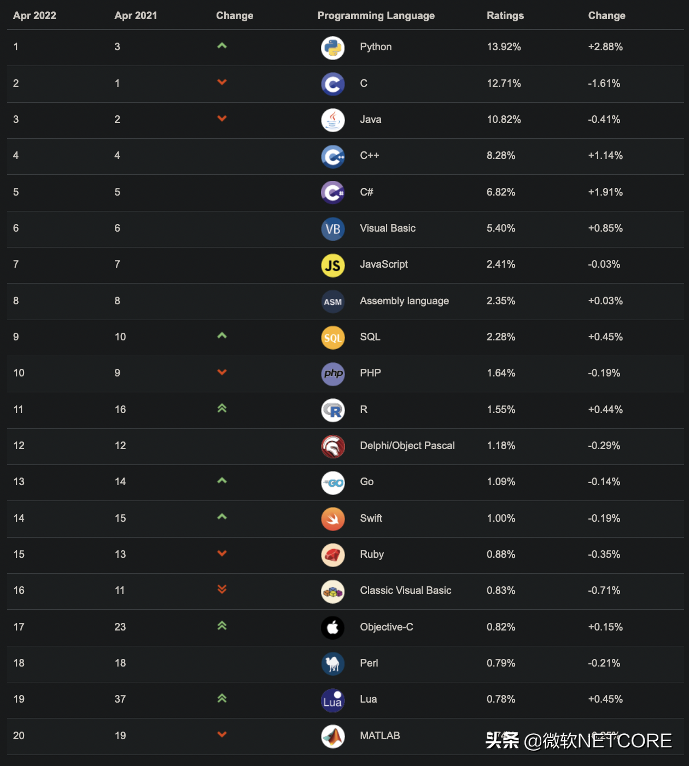Click the Ruby gem icon

(x=332, y=555)
